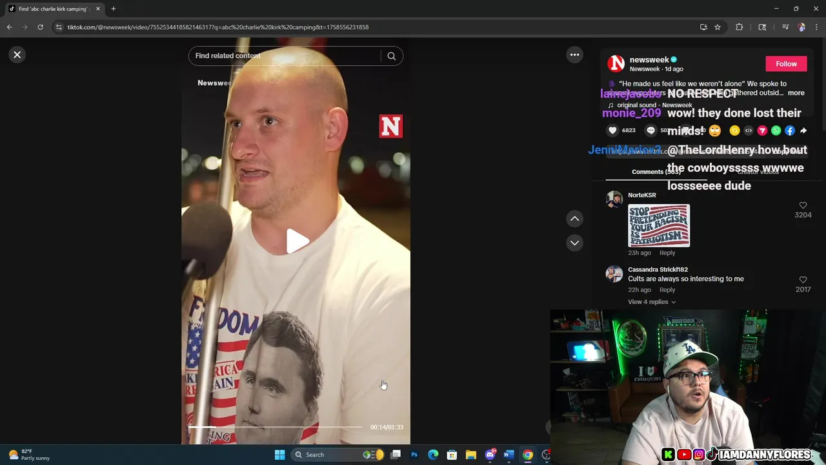826x465 pixels.
Task: Switch to the Creator videos tab
Action: coord(758,172)
